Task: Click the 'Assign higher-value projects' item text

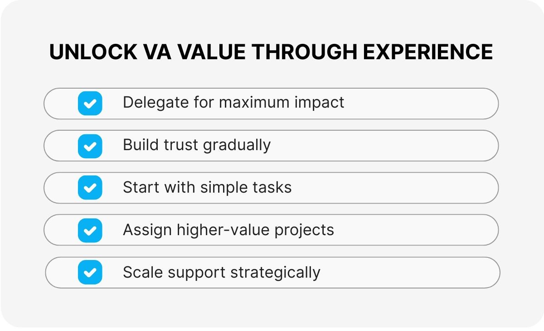Action: (228, 230)
